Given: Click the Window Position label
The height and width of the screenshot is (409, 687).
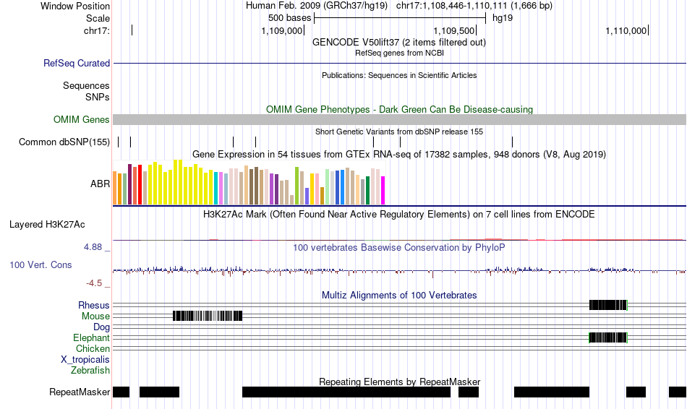Looking at the screenshot, I should [x=75, y=6].
